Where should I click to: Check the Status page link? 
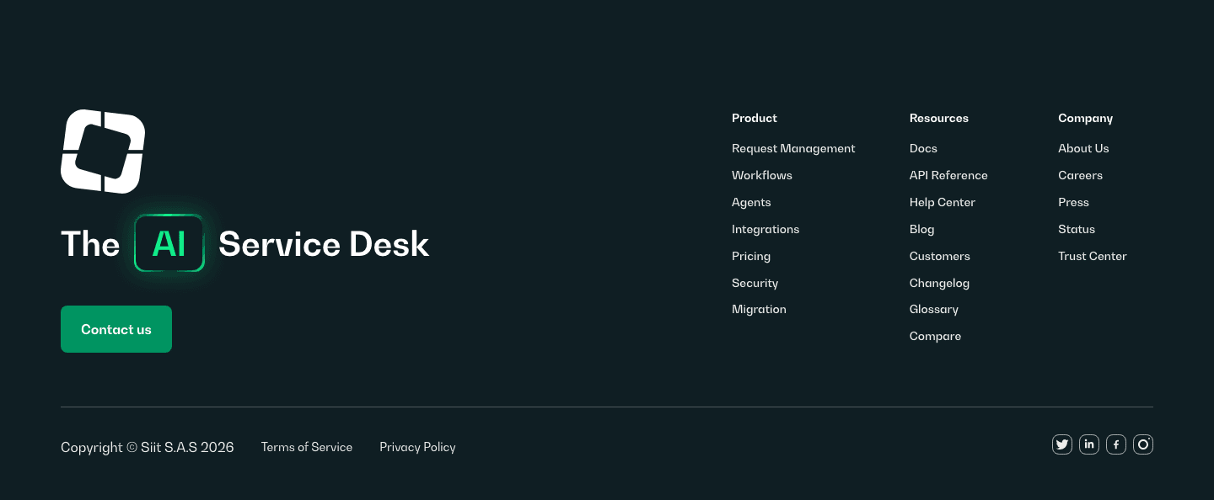[1077, 229]
